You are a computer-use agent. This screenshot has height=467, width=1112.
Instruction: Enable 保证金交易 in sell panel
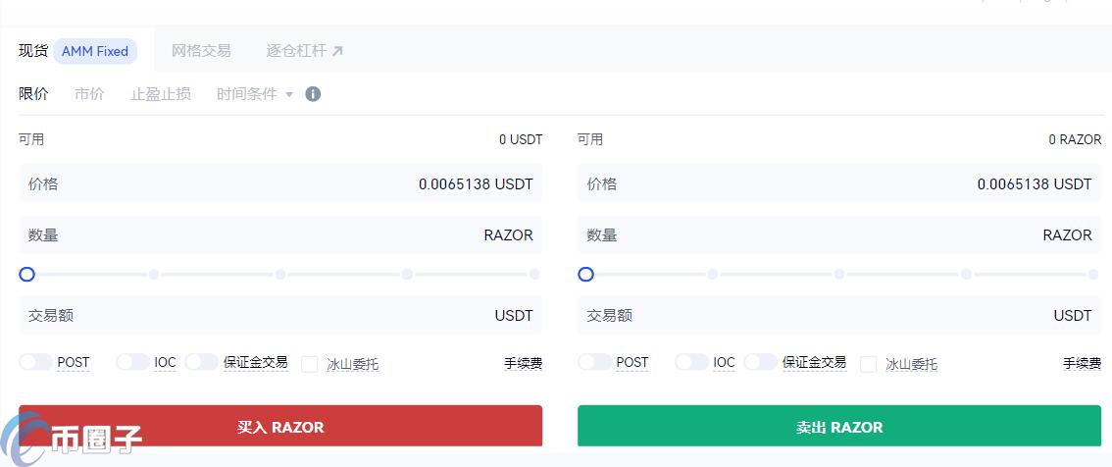tap(760, 362)
